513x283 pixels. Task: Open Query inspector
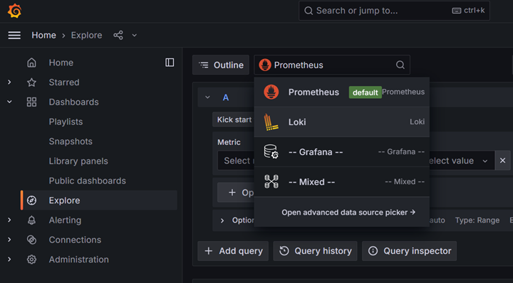click(x=409, y=251)
